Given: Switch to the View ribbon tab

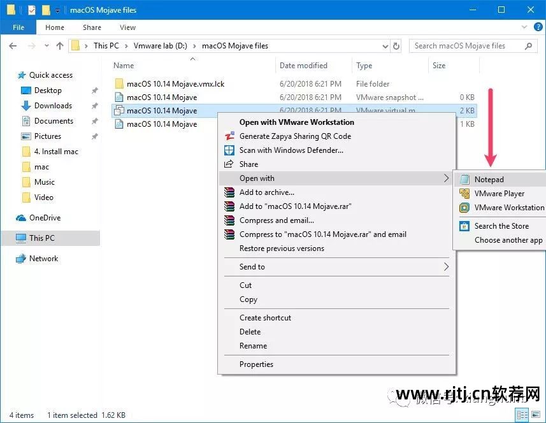Looking at the screenshot, I should (127, 27).
